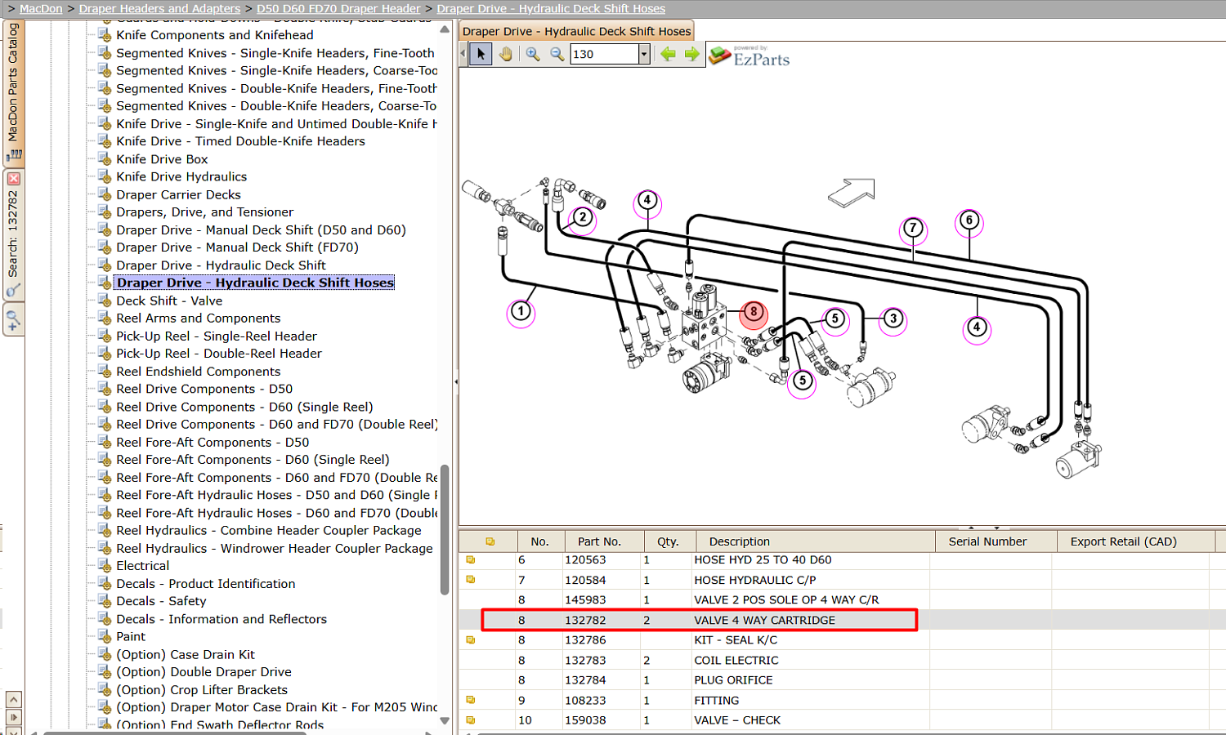Go to next diagram with green right arrow

click(692, 54)
